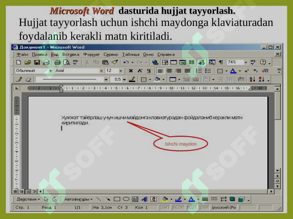Open the Вид menu
Image resolution: width=293 pixels, height=219 pixels.
click(55, 54)
